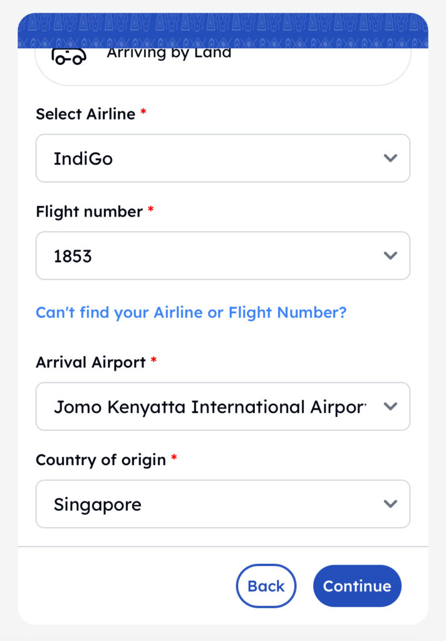Open the Can't find your Airline link
This screenshot has height=641, width=446.
coord(191,312)
